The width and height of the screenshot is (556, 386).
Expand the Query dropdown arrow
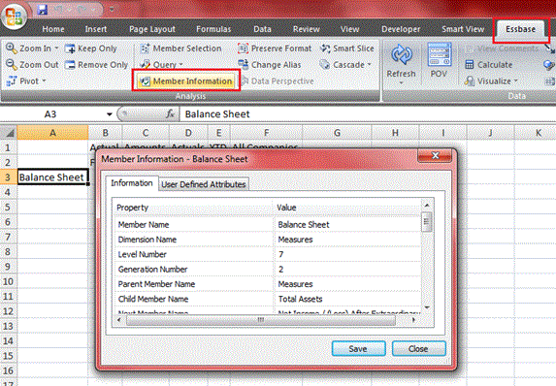(180, 65)
